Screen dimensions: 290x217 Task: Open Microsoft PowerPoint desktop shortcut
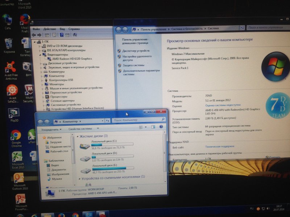(21, 199)
